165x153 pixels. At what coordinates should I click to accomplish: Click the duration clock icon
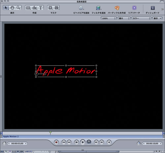139,143
